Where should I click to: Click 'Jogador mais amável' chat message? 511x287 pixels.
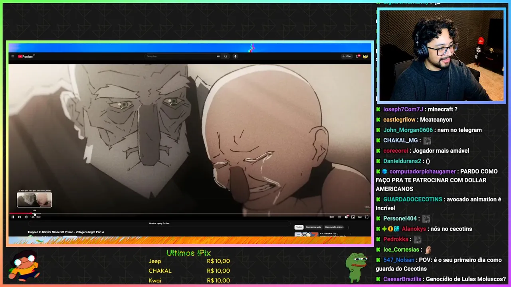coord(441,151)
